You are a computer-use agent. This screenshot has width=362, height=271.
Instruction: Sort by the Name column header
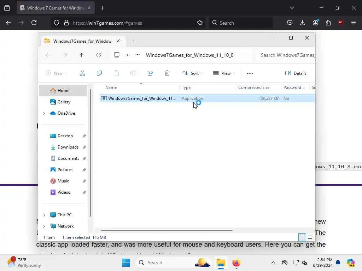tap(139, 88)
